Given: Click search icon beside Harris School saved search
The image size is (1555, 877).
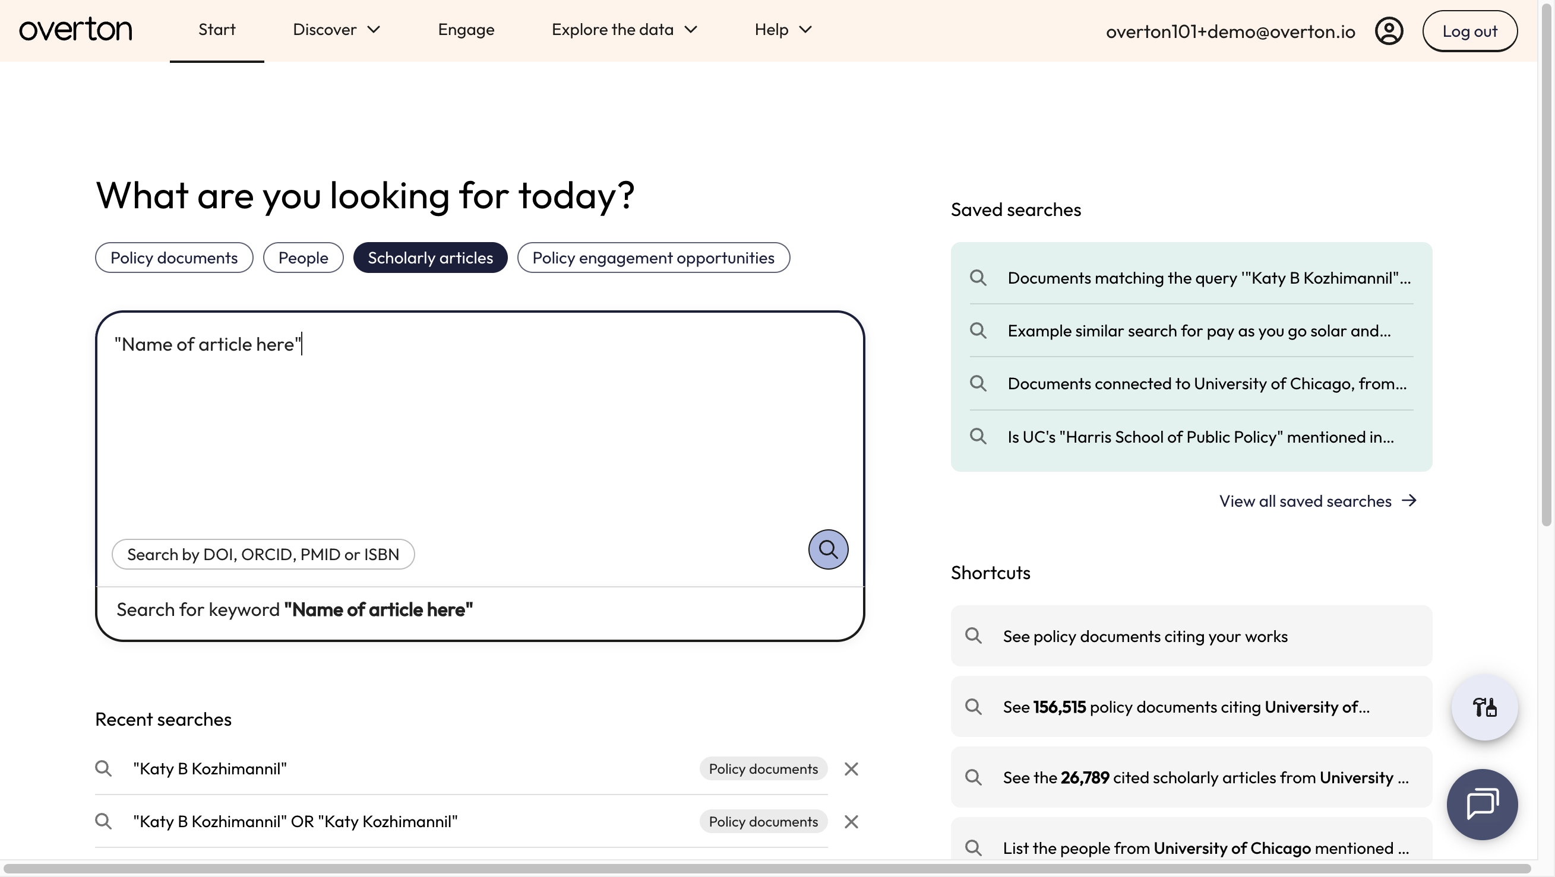Looking at the screenshot, I should coord(978,436).
